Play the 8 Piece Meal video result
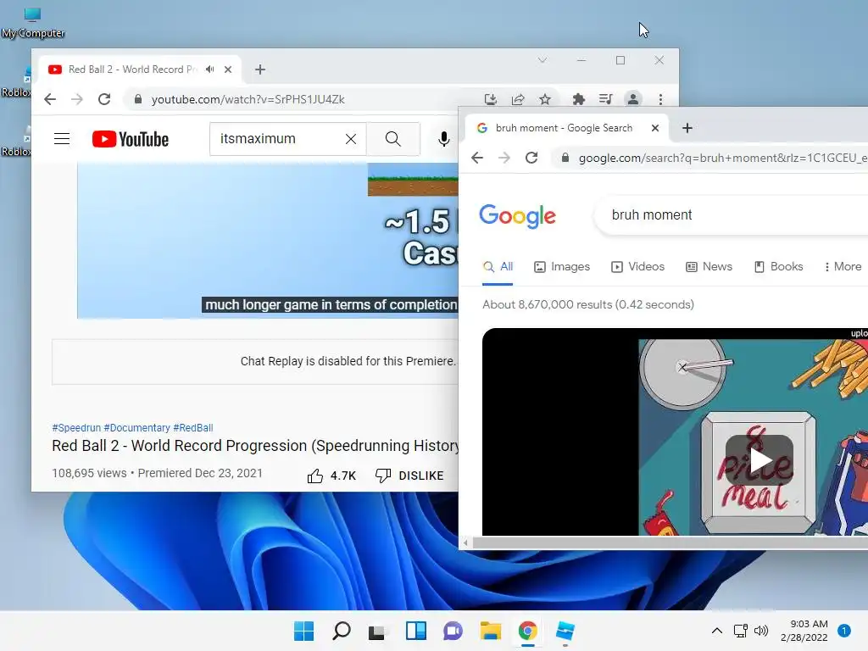The width and height of the screenshot is (868, 651). (759, 460)
